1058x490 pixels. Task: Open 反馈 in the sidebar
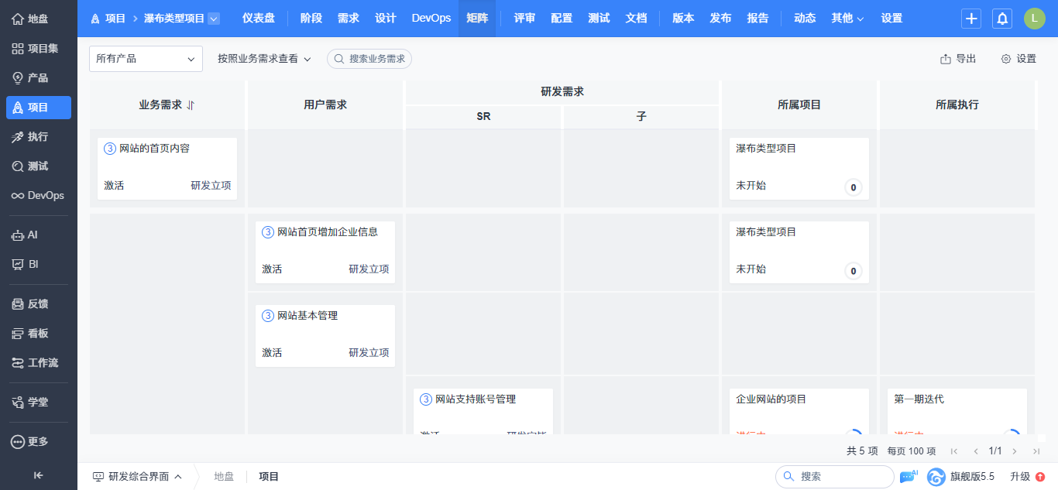(39, 303)
